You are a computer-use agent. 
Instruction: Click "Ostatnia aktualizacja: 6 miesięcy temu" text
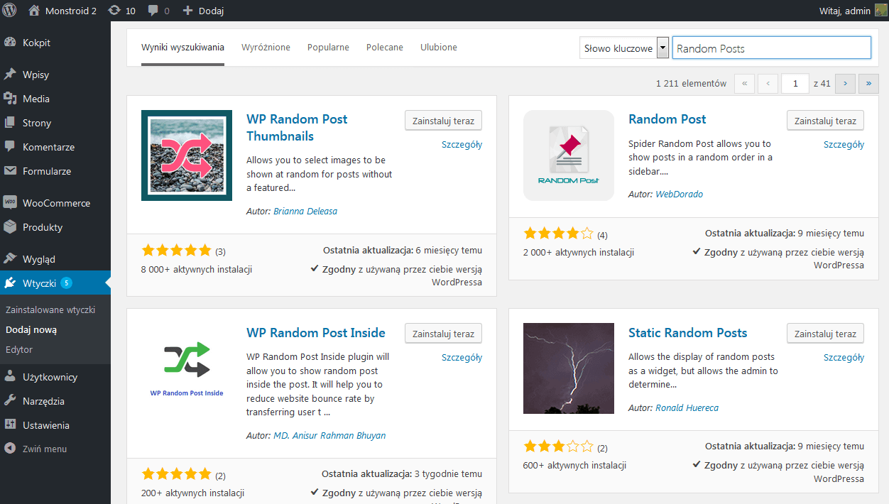coord(403,250)
